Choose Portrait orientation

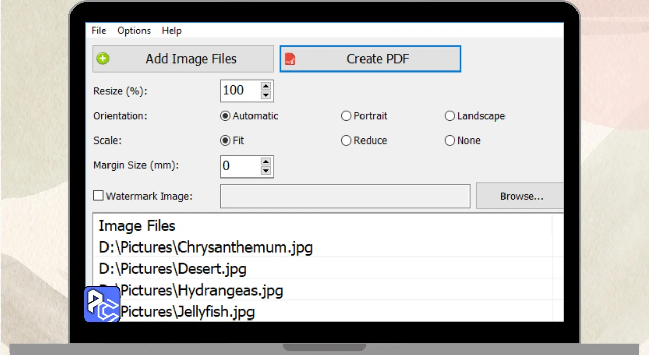346,116
